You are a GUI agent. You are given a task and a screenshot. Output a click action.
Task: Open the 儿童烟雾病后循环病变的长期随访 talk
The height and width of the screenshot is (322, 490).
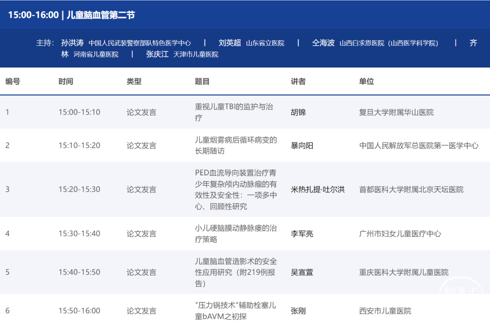tap(235, 145)
